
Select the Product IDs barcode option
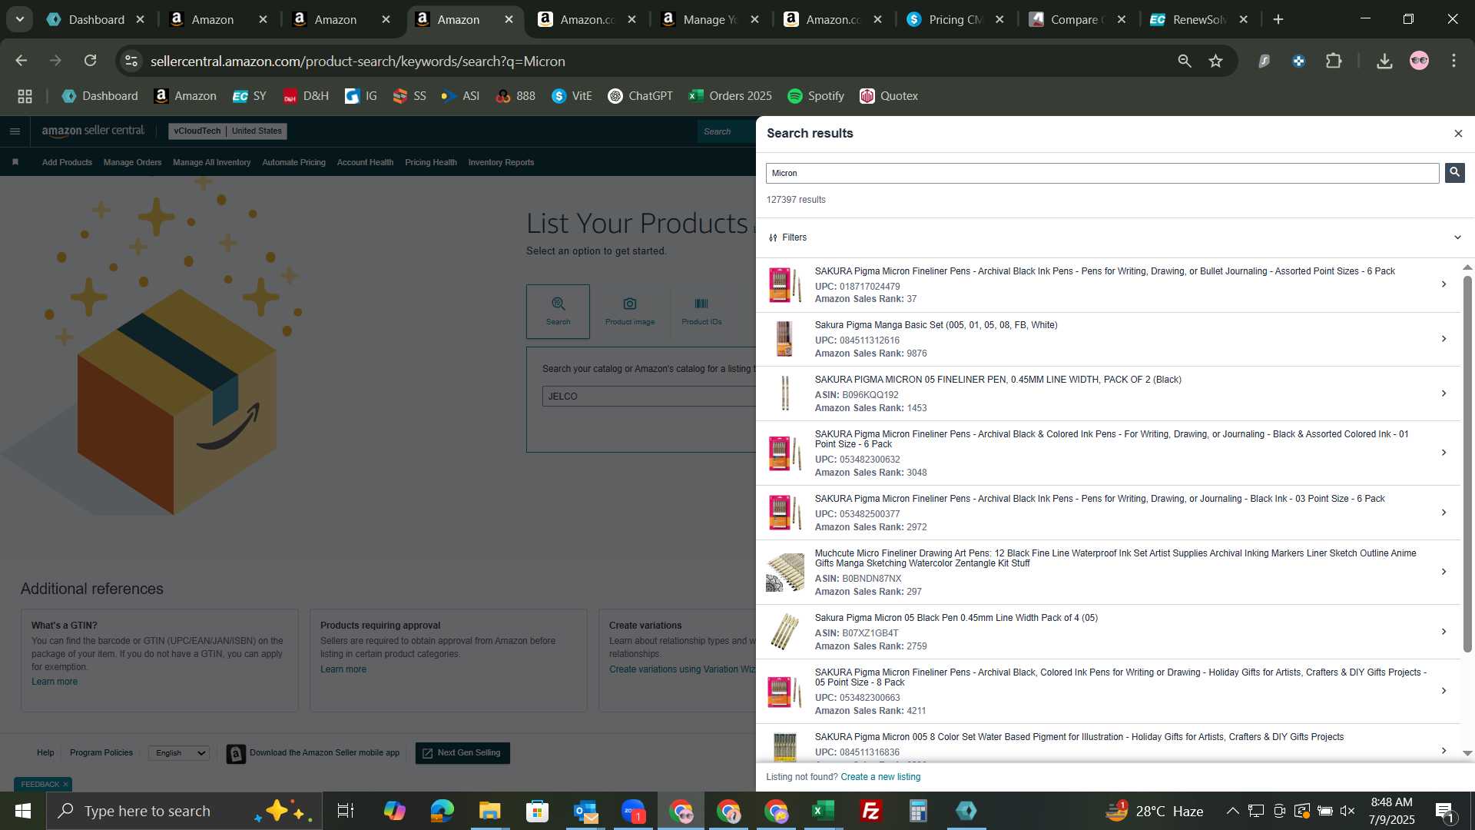701,311
